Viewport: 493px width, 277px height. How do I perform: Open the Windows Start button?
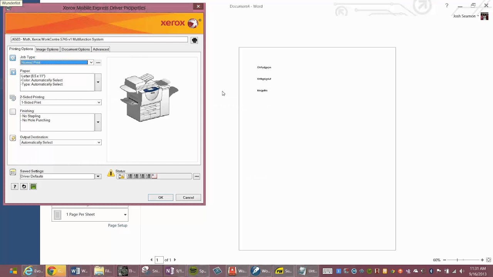(x=13, y=271)
